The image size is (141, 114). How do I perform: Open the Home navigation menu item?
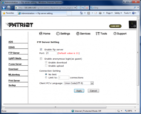pos(45,33)
